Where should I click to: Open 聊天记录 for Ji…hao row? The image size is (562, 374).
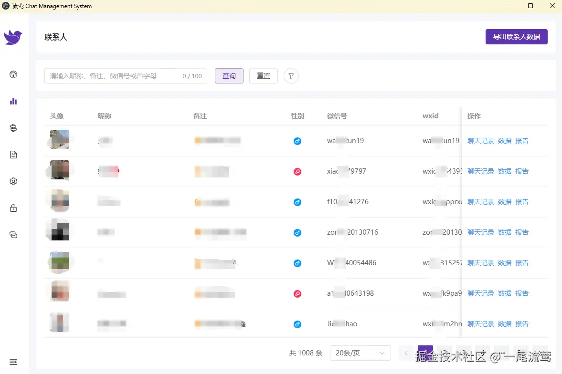(481, 324)
